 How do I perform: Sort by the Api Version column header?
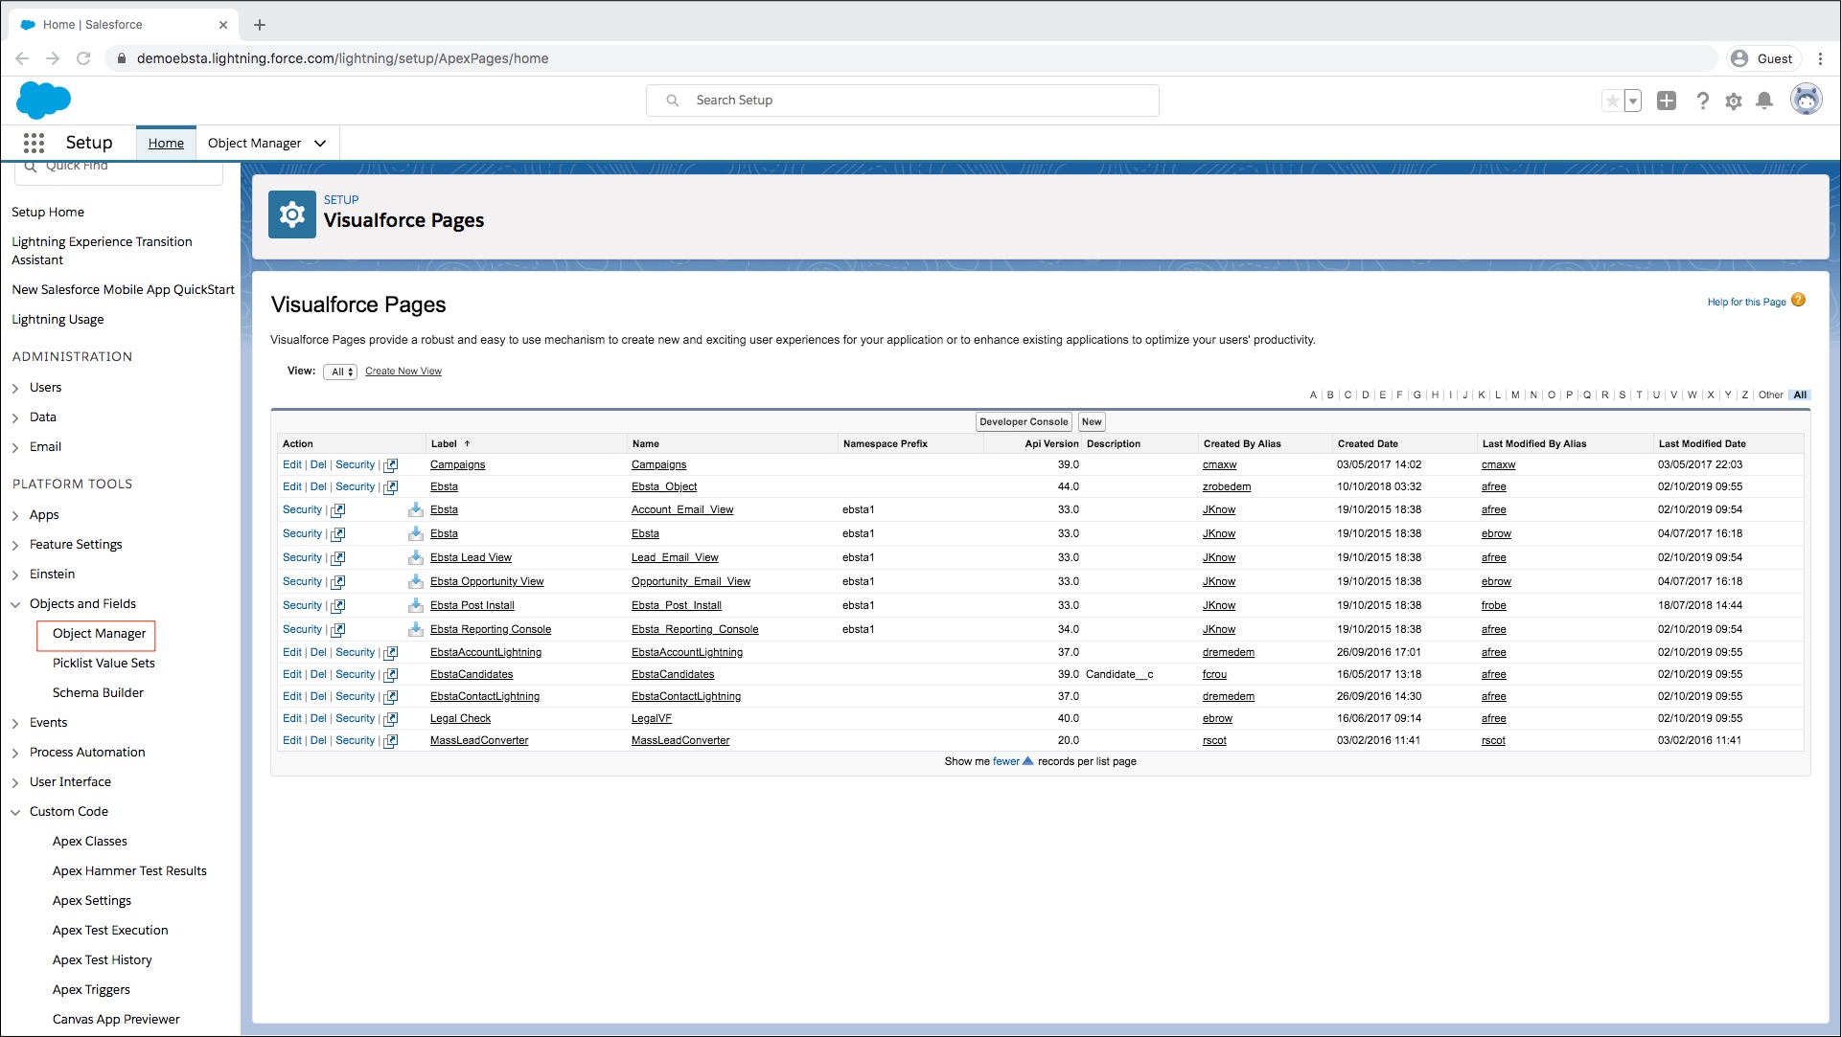1051,443
